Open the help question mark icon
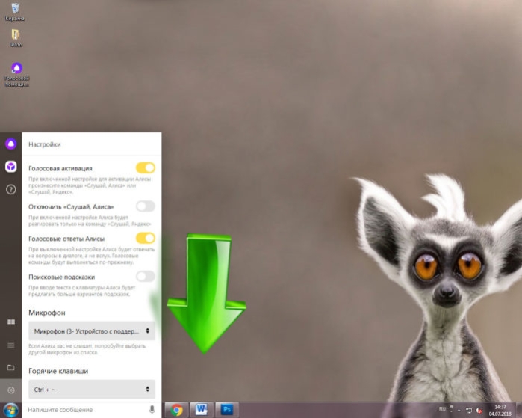This screenshot has height=418, width=522. pos(11,189)
